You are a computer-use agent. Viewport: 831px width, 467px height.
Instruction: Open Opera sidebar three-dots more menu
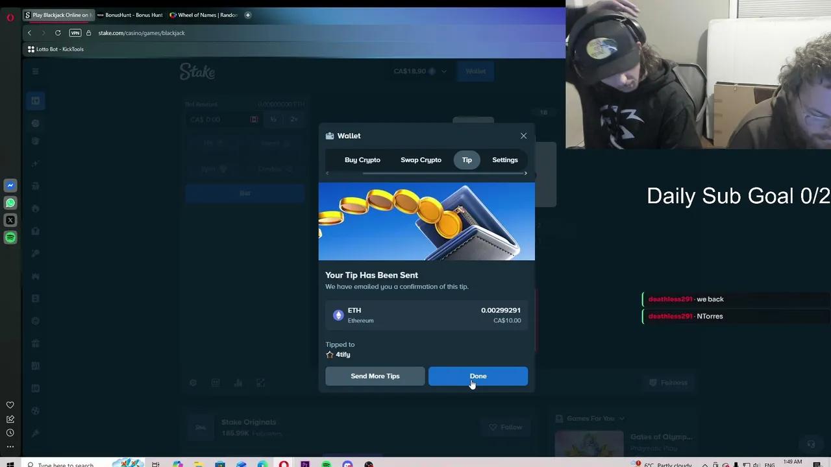(10, 446)
